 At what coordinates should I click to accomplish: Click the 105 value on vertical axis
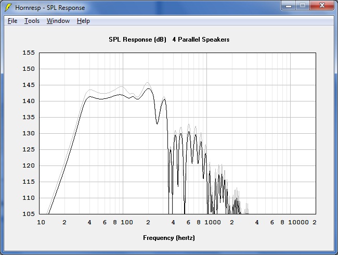click(x=29, y=214)
